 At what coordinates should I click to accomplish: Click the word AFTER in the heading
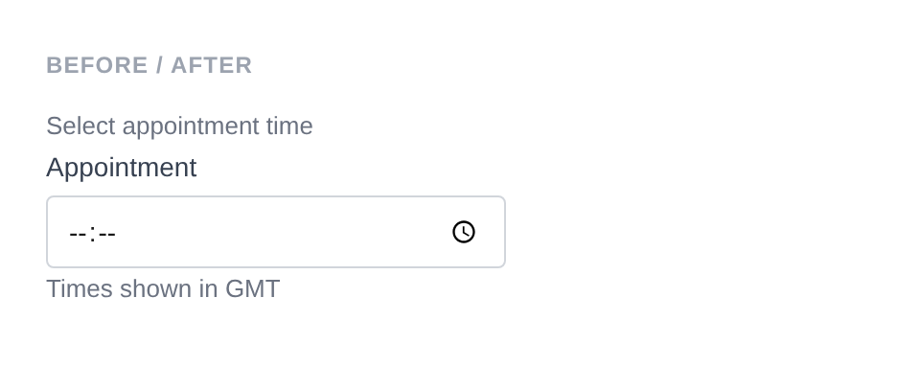[x=212, y=65]
